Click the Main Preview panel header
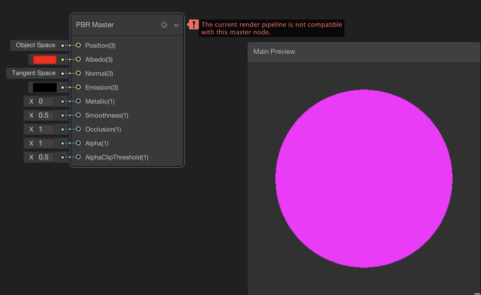Viewport: 481px width, 295px height. (x=364, y=52)
